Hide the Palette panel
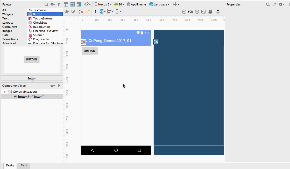290x169 pixels. coord(59,4)
